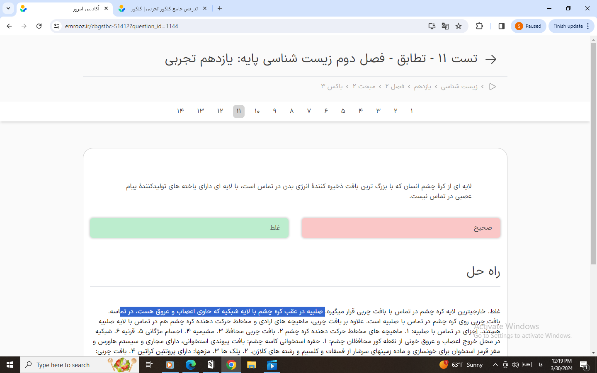Select the غلط (false) answer option
Viewport: 597px width, 373px height.
189,228
